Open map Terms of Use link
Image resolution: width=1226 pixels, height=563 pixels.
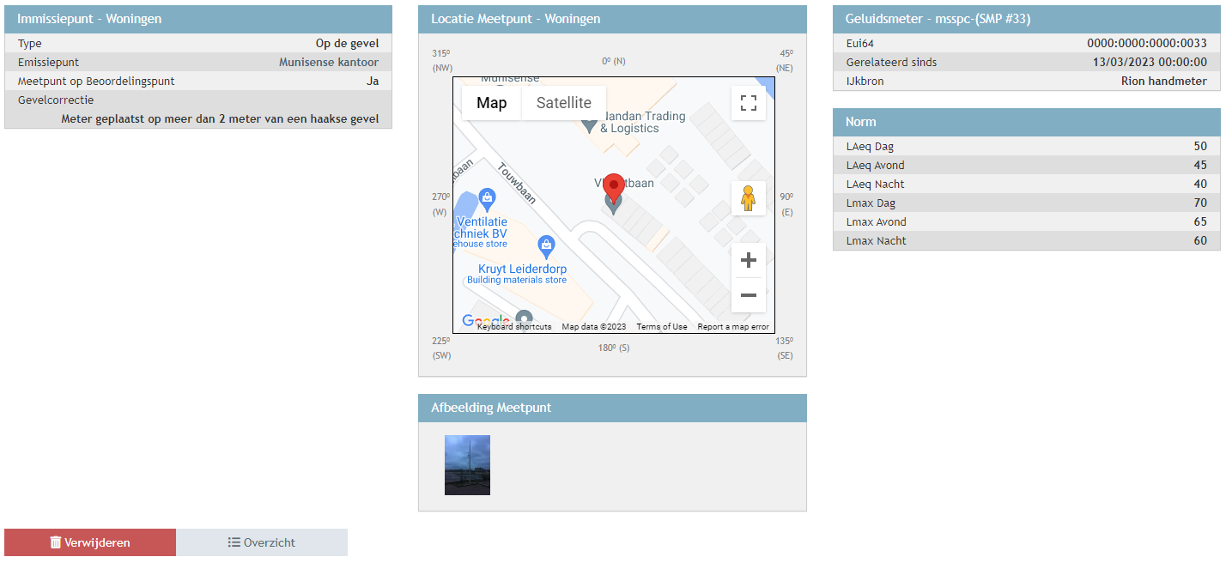click(661, 327)
